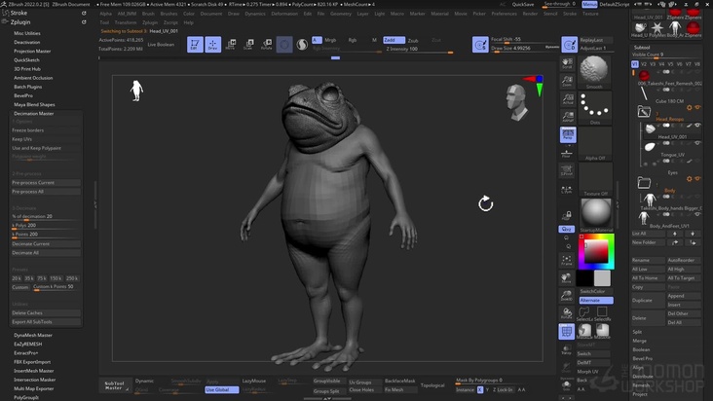The height and width of the screenshot is (401, 713).
Task: Select the Draw tool icon
Action: click(x=212, y=45)
